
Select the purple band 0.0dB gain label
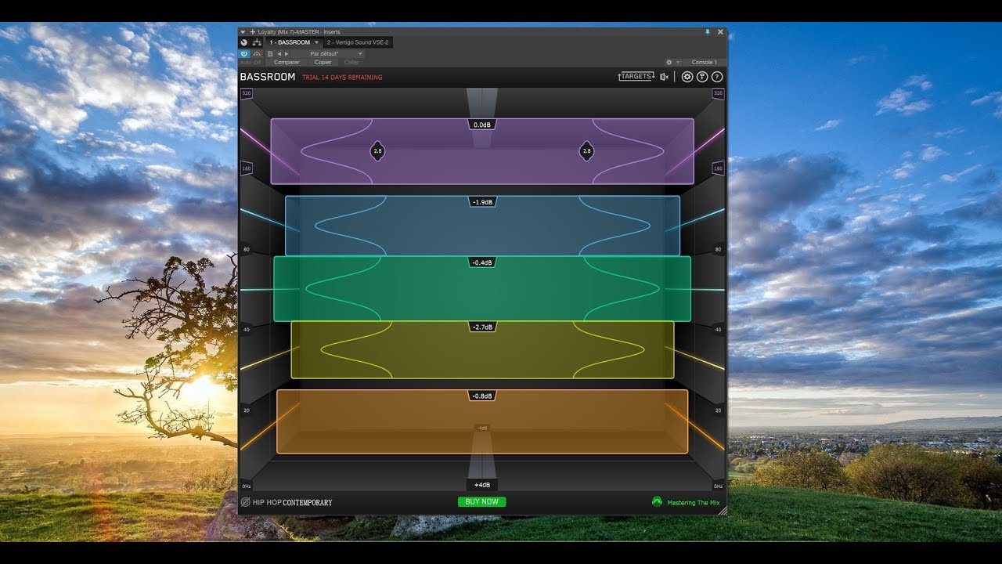pos(482,125)
